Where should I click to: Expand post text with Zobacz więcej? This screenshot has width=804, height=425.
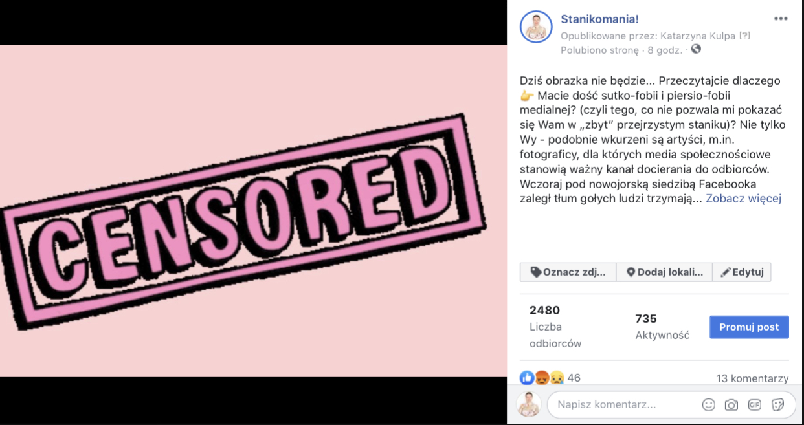tap(743, 199)
